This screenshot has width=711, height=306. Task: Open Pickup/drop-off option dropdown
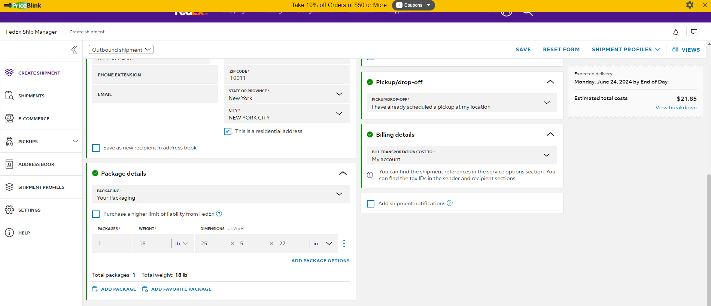(462, 103)
